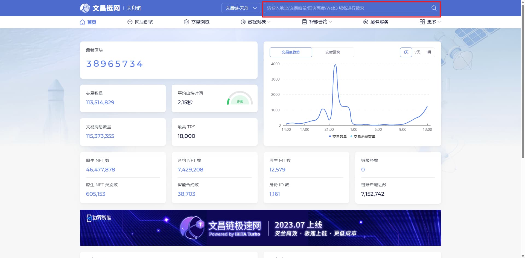Click the 交易浏览 transaction icon
This screenshot has height=258, width=525.
(x=186, y=22)
